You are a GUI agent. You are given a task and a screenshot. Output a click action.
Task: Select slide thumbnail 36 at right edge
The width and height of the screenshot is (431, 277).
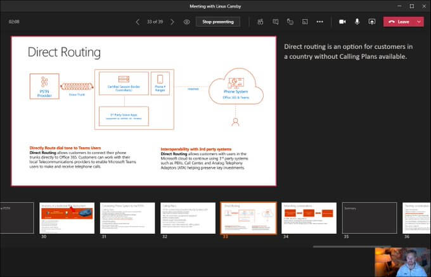[x=416, y=218]
